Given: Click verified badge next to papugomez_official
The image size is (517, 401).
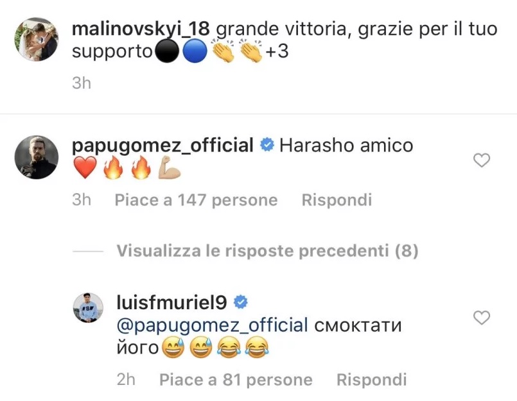Looking at the screenshot, I should point(267,145).
